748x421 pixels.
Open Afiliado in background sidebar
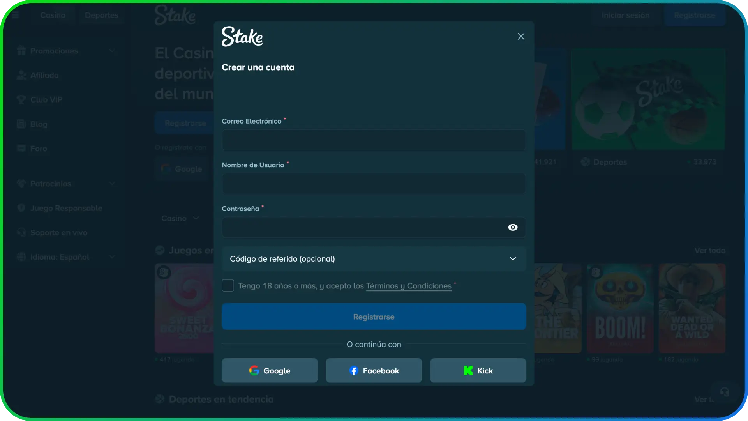pyautogui.click(x=44, y=75)
